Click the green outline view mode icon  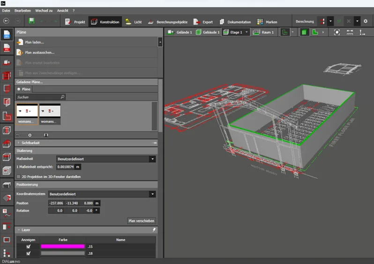tap(285, 32)
